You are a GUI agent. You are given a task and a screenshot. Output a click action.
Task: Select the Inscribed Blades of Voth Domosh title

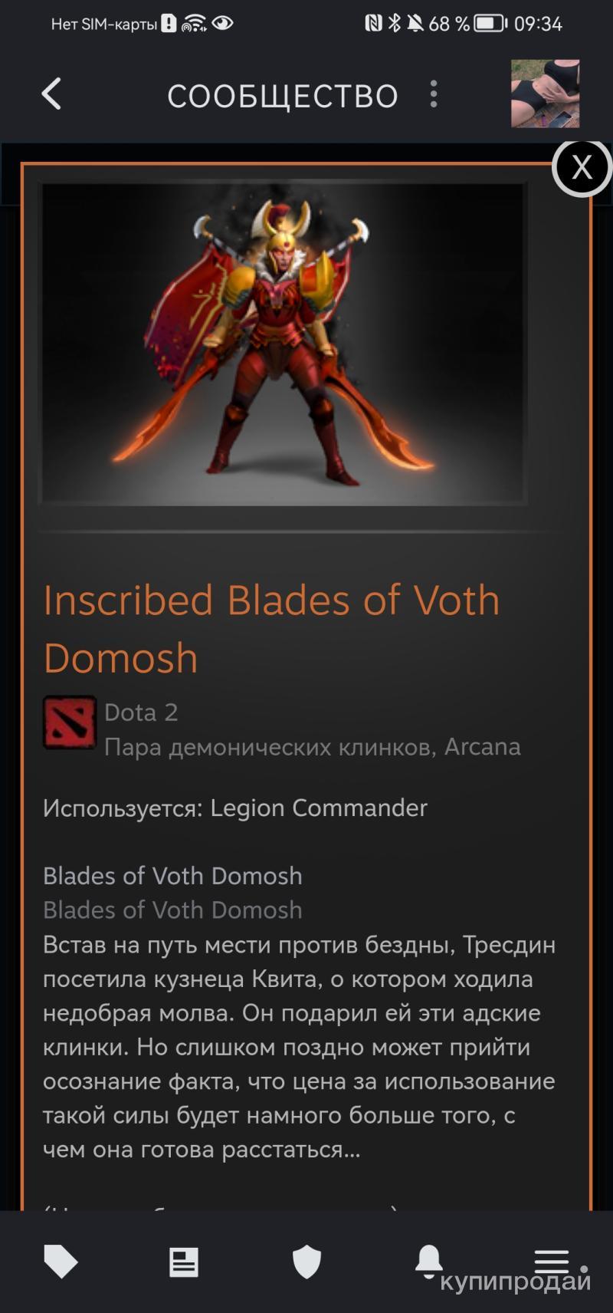pyautogui.click(x=271, y=629)
